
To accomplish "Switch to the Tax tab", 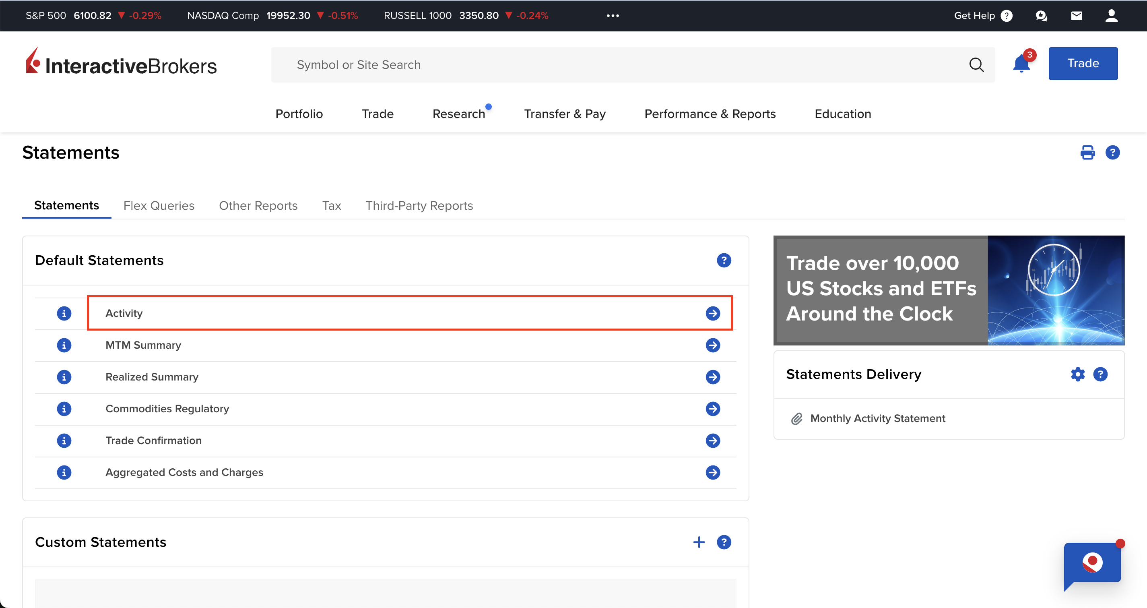I will [x=332, y=206].
